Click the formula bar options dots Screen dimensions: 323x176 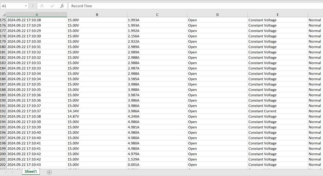33,6
